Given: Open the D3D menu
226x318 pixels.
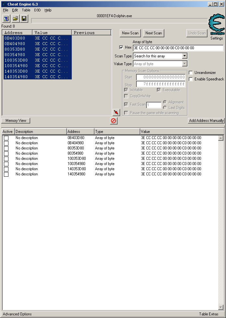Looking at the screenshot, I should pyautogui.click(x=37, y=10).
